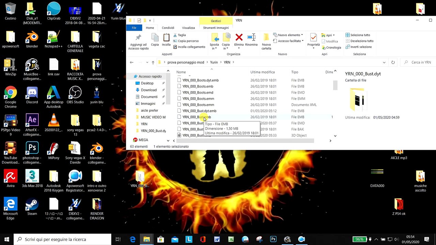This screenshot has height=245, width=436.
Task: Click the Incolla paste icon
Action: pyautogui.click(x=166, y=37)
